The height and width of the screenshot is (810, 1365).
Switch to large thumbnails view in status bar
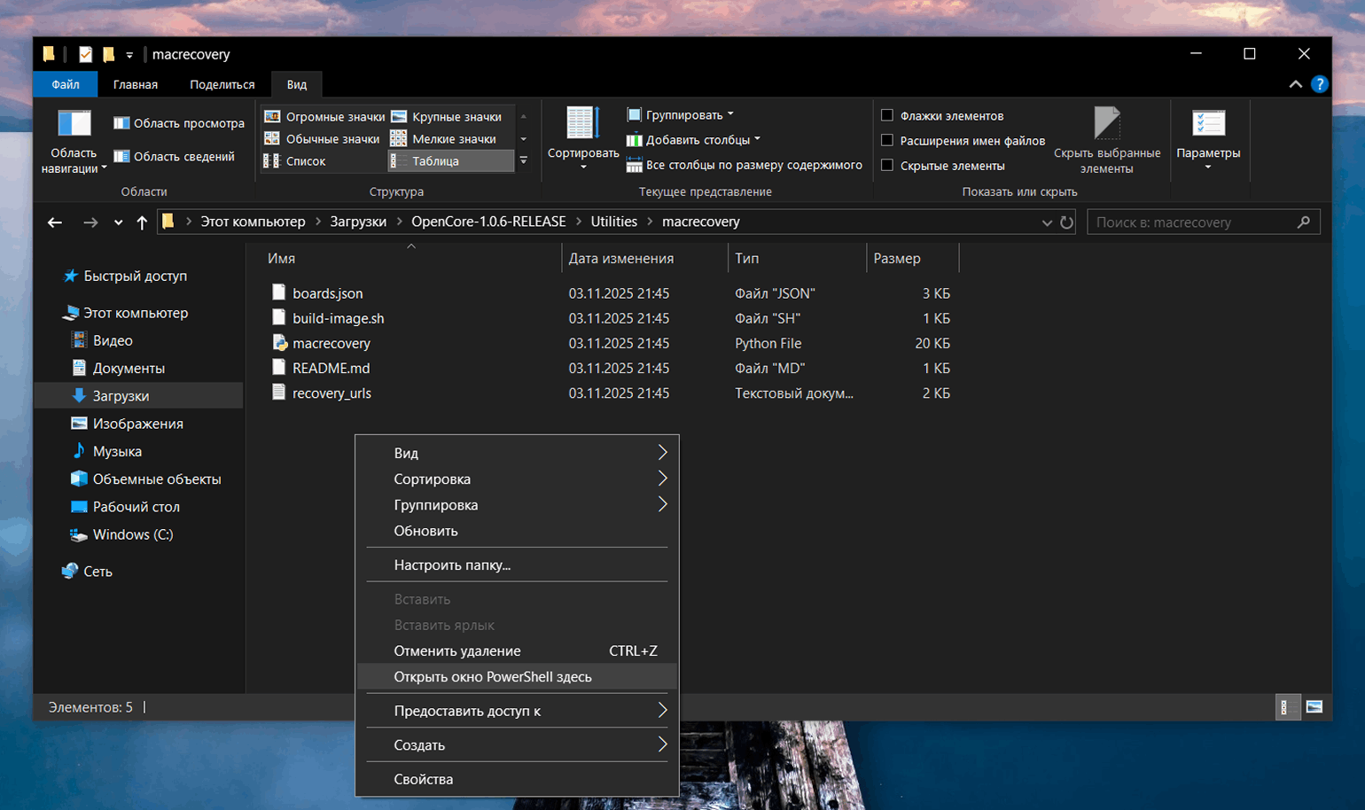click(1314, 706)
